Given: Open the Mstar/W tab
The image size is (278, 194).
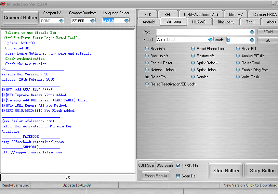Looking at the screenshot, I should 236,14.
